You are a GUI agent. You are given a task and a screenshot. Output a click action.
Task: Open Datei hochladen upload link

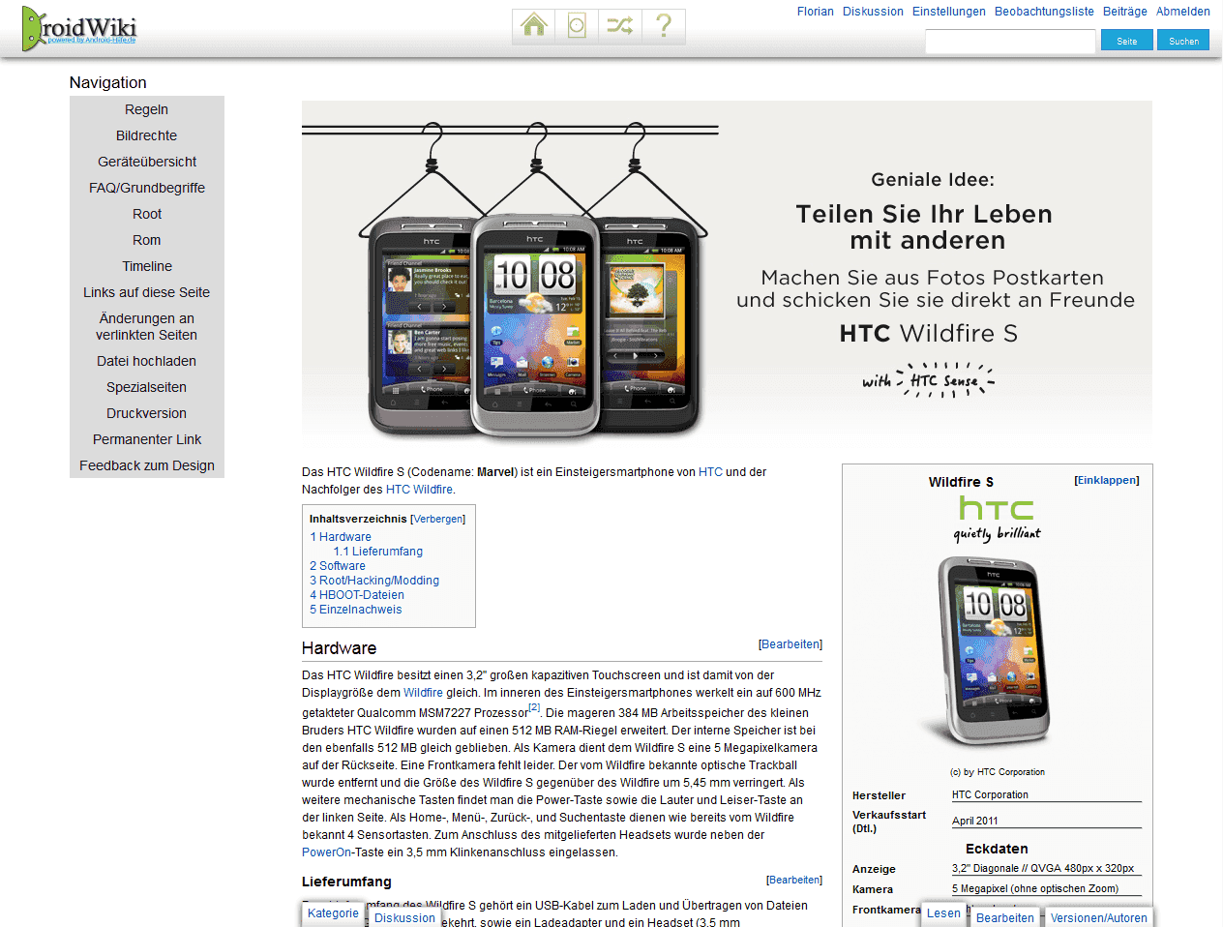click(x=146, y=361)
